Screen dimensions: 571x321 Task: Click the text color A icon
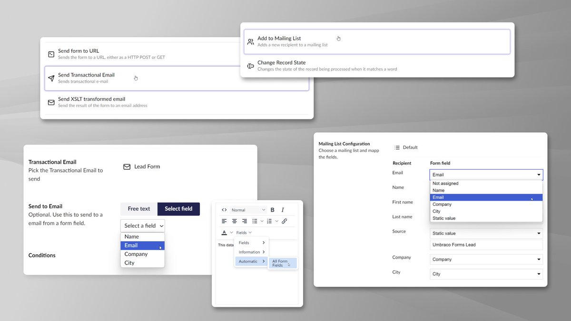tap(224, 233)
